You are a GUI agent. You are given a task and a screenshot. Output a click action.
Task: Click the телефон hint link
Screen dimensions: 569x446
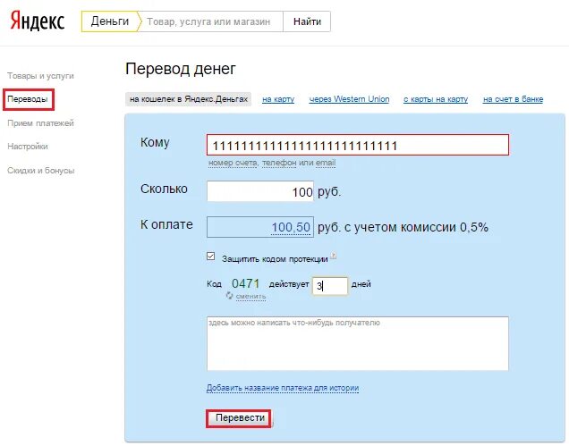[279, 163]
